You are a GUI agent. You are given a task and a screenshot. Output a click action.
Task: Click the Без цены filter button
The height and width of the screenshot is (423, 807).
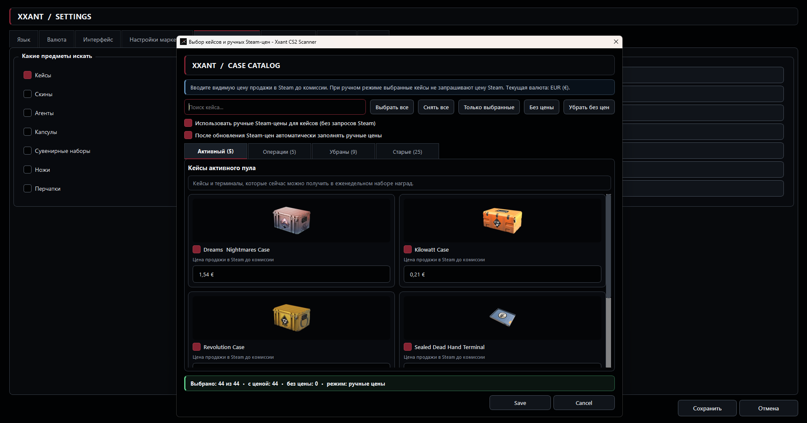(x=542, y=107)
